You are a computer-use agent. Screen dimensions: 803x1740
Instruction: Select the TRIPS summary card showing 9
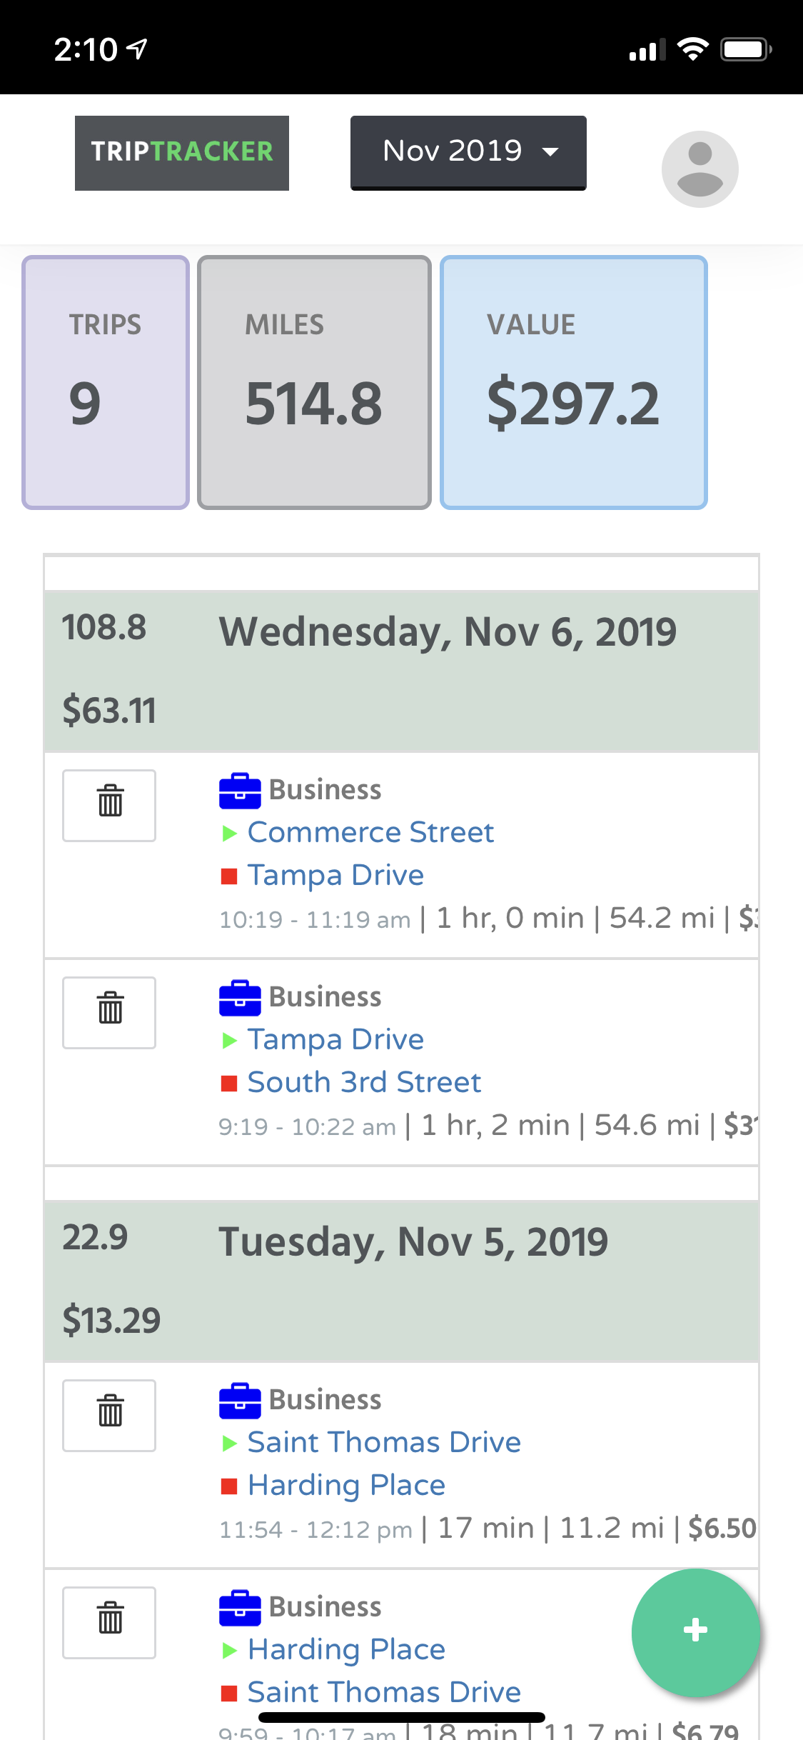(x=105, y=381)
